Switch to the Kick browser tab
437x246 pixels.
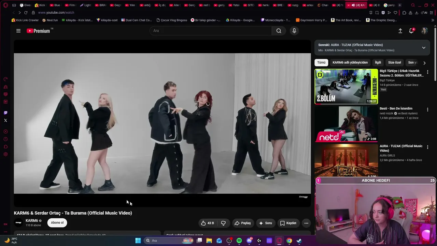click(40, 5)
